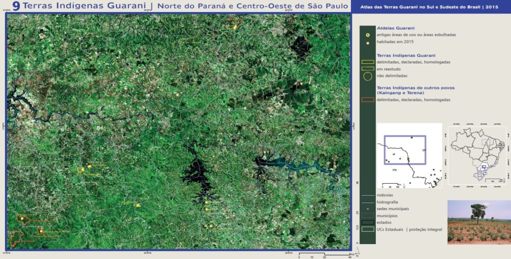Click the yellow village dot at the map's top
This screenshot has height=259, width=511.
coord(235,27)
